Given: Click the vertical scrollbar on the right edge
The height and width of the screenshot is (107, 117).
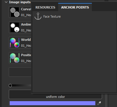Looking at the screenshot, I should 106,100.
